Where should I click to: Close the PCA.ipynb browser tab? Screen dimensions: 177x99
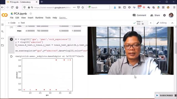[37, 2]
